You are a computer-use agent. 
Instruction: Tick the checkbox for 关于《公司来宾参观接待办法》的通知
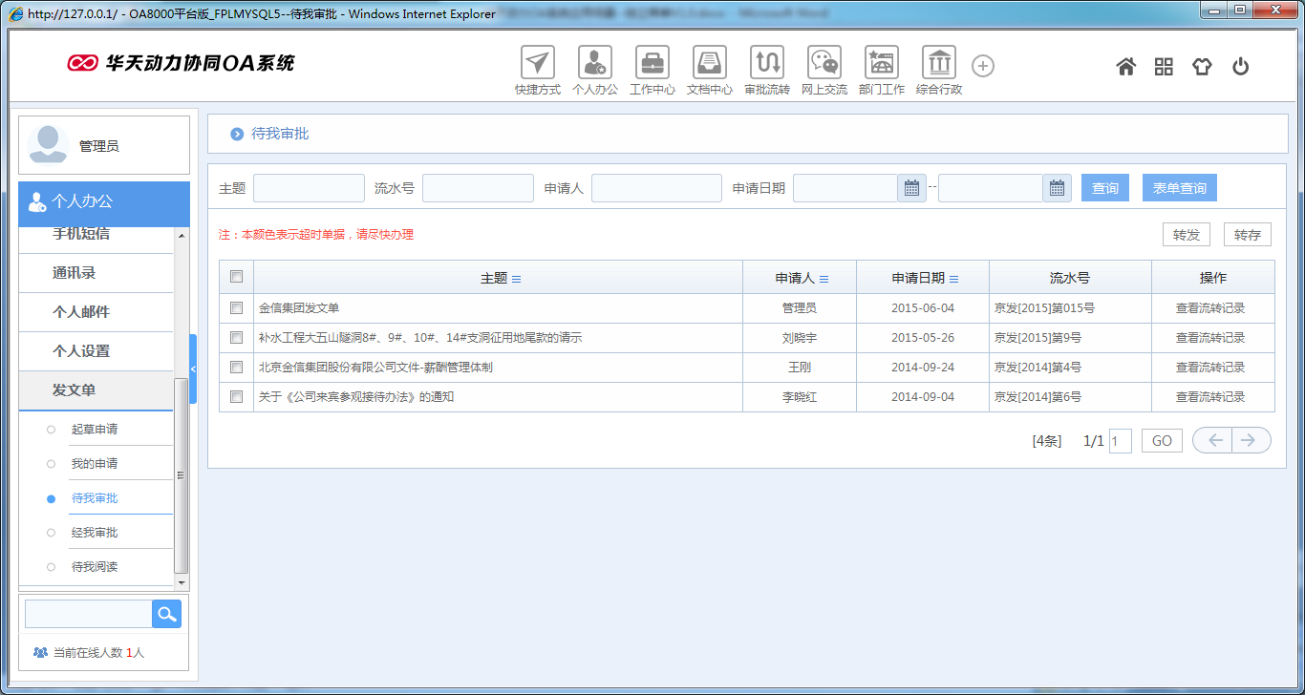(237, 396)
